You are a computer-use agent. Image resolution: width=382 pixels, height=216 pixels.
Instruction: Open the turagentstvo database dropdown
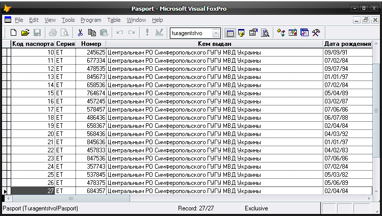(216, 33)
